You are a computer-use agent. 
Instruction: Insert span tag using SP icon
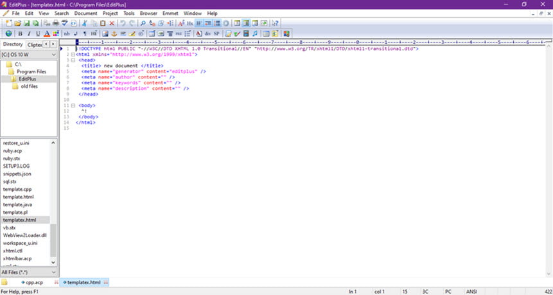216,33
